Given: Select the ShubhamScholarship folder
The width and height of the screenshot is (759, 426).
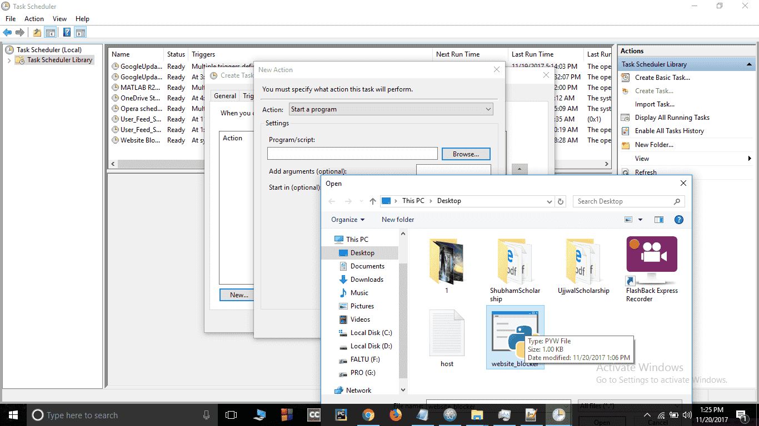Looking at the screenshot, I should [x=515, y=270].
